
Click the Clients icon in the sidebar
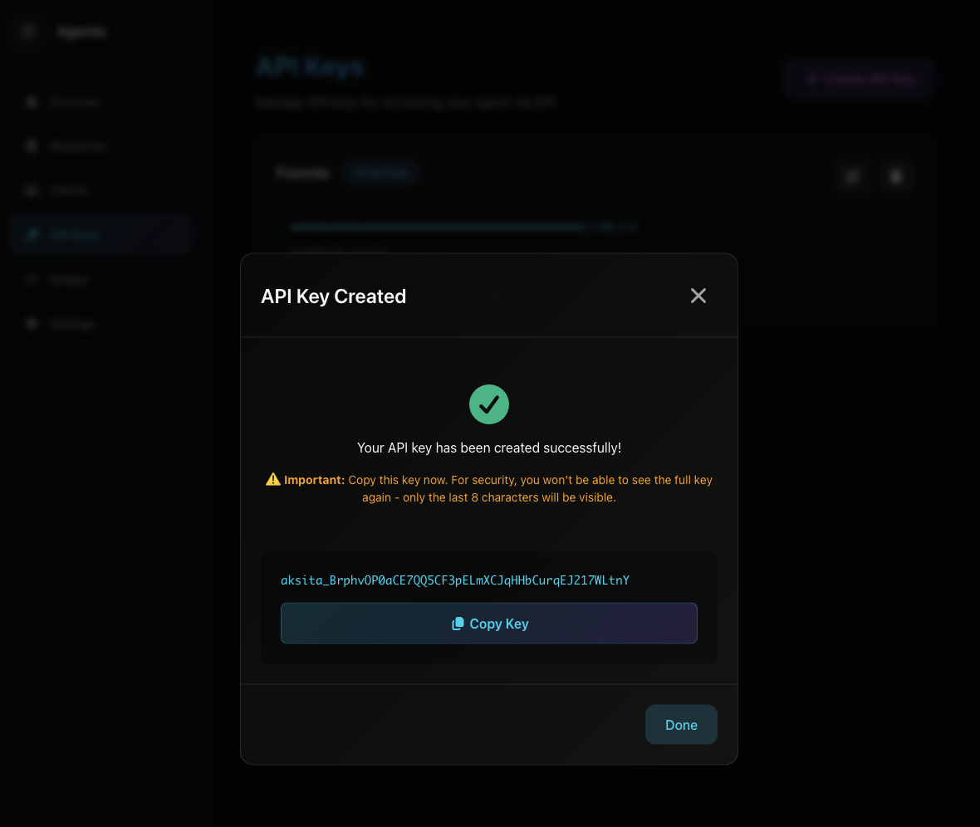(32, 190)
